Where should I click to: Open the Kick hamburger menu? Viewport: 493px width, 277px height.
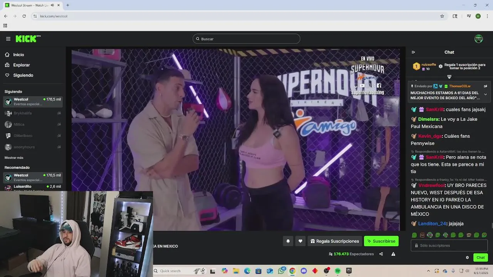(8, 38)
